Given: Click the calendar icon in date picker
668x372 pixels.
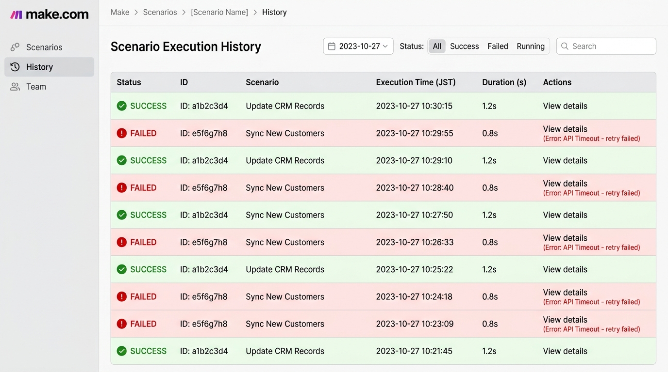Looking at the screenshot, I should click(332, 46).
